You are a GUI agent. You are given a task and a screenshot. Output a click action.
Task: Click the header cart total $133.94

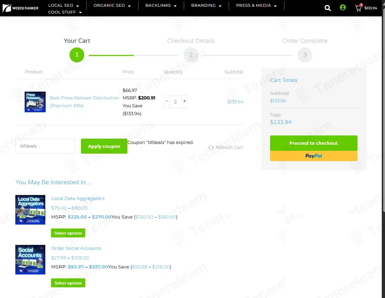370,8
